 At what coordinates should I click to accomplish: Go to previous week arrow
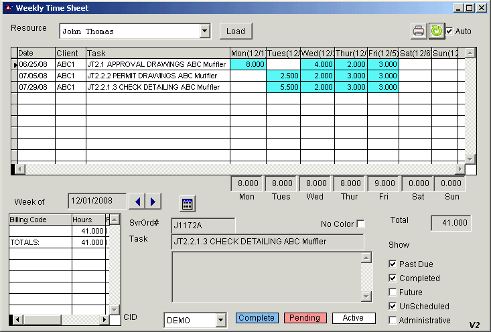point(137,201)
